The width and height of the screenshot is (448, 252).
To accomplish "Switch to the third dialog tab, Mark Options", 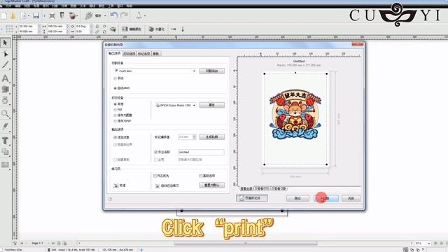I will click(x=143, y=54).
